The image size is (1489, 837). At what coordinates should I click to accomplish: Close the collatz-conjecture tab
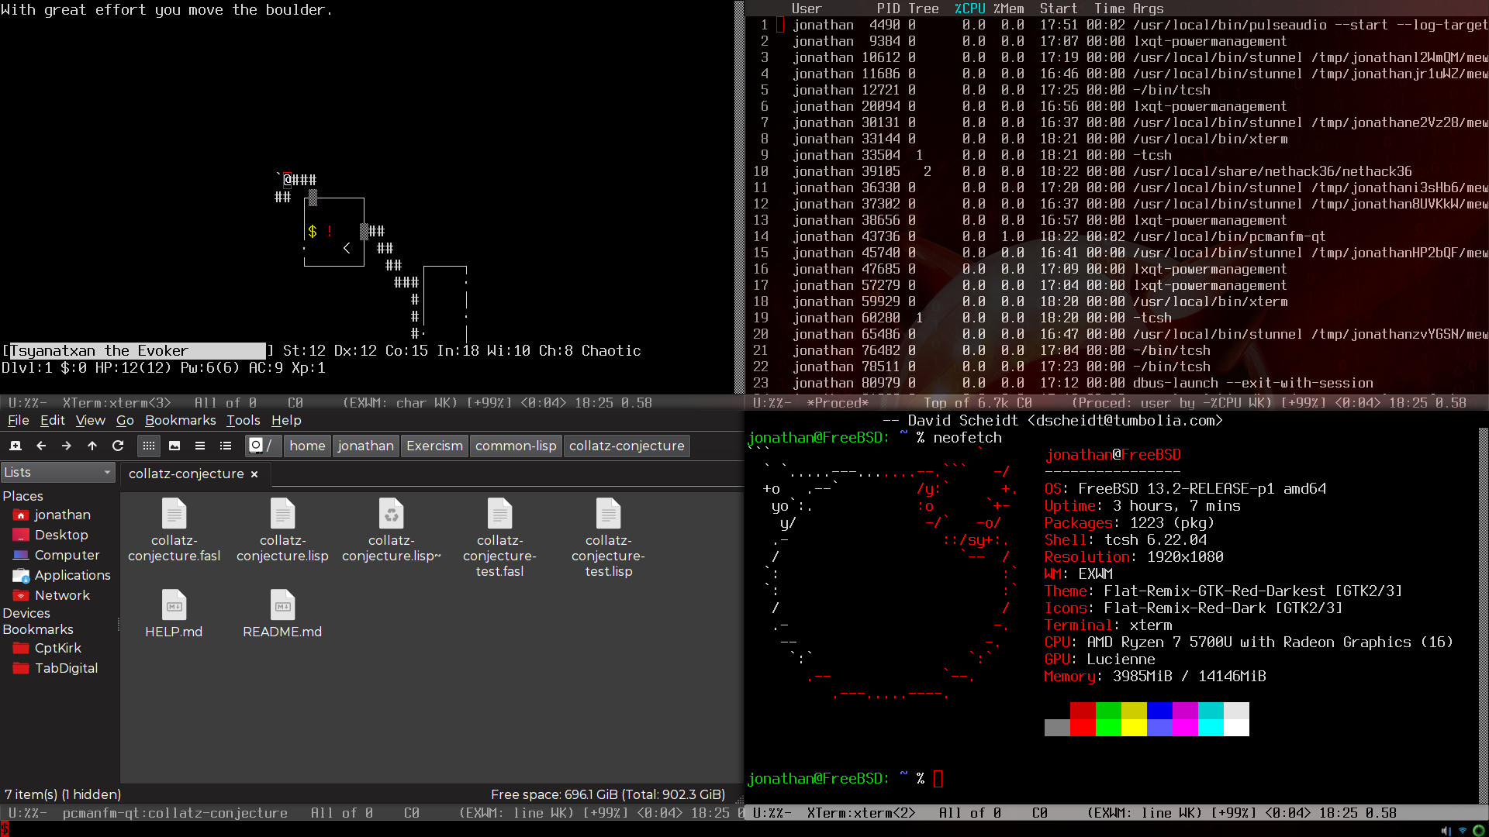click(254, 474)
